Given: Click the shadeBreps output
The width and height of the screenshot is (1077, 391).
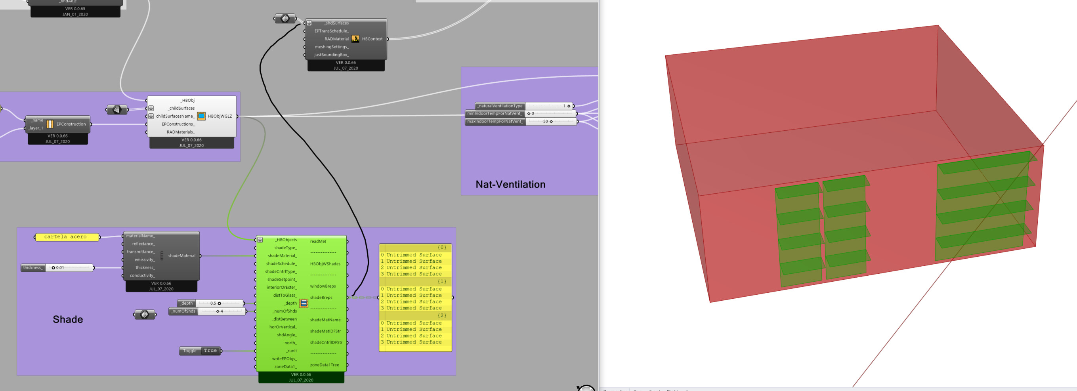Looking at the screenshot, I should (x=321, y=298).
